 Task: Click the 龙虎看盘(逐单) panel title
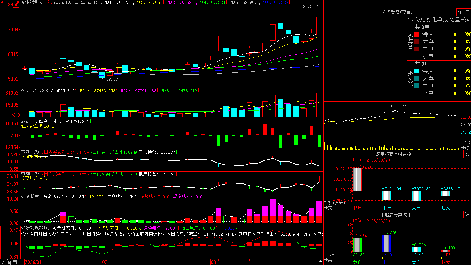pos(397,12)
